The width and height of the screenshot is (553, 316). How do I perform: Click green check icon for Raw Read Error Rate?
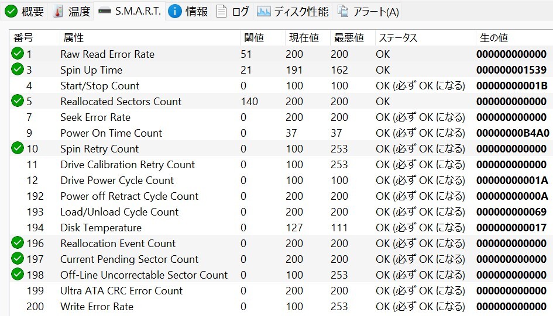(18, 54)
